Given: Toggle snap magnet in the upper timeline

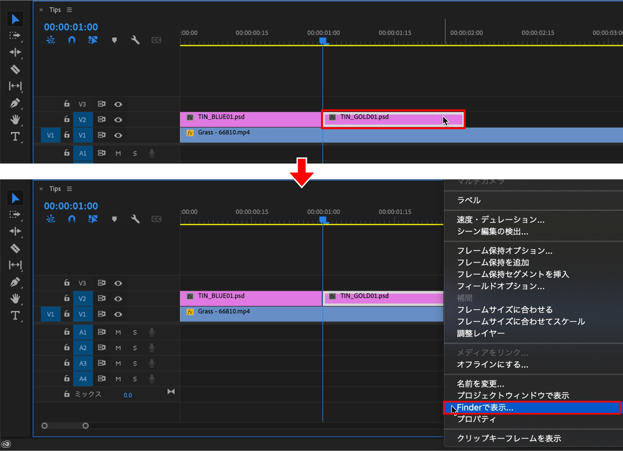Looking at the screenshot, I should click(x=72, y=40).
